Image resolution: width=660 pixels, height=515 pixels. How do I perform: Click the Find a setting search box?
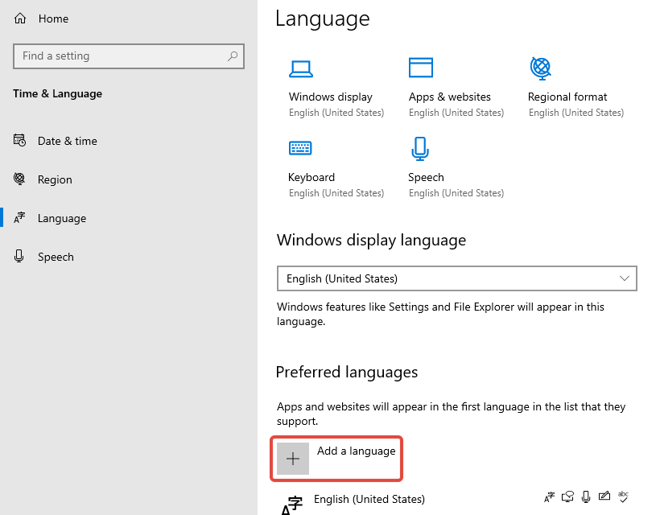[129, 56]
